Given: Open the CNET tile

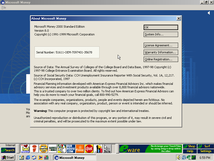Looking at the screenshot, I should (89, 149).
